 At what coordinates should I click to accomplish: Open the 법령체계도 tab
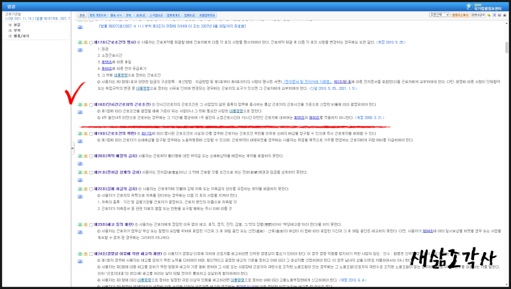coord(173,15)
